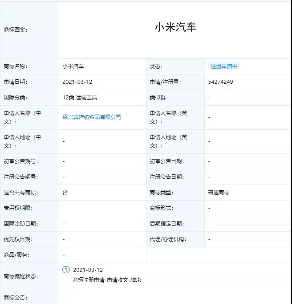Click the 优先权日期 label

point(18,239)
